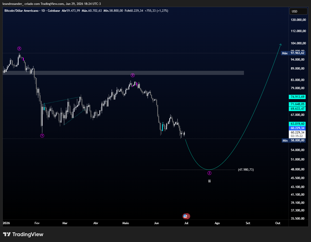Viewport: 311px width, 242px height.
Task: Click the 104.000,00 price axis label
Action: pos(298,43)
